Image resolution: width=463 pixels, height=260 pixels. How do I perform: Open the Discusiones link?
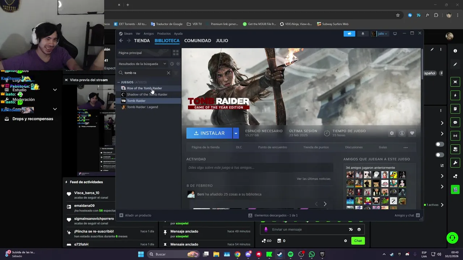point(354,147)
